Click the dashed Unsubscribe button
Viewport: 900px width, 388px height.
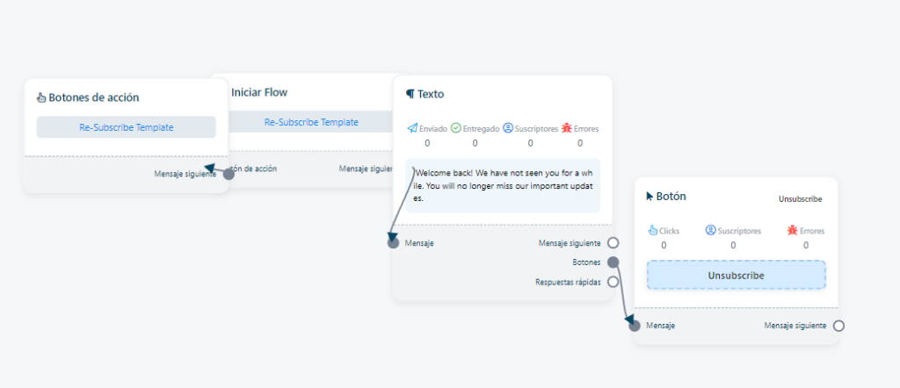pos(736,275)
